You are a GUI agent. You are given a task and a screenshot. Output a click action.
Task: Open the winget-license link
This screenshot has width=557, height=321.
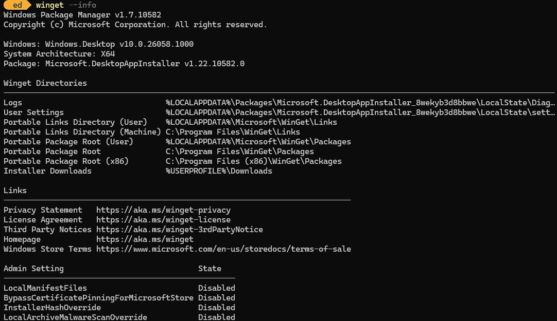(163, 220)
